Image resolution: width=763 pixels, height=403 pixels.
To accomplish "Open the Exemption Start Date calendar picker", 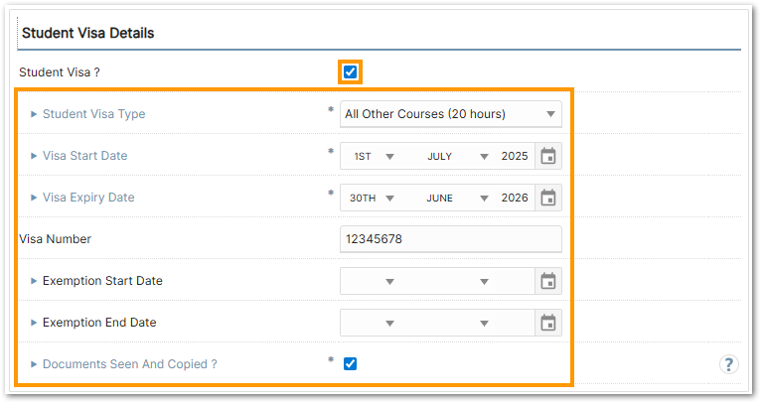I will click(x=547, y=281).
